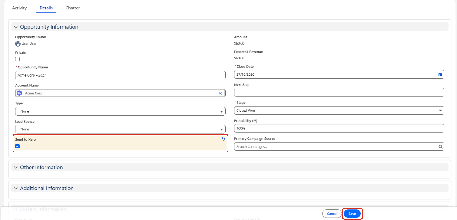Screen dimensions: 457x220
Task: Uncheck the Send to Xero checkbox
Action: coord(17,146)
